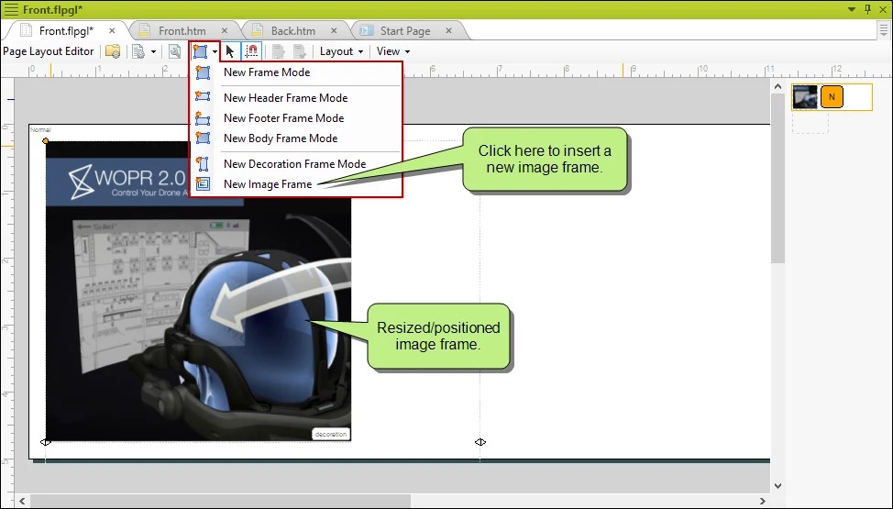The height and width of the screenshot is (509, 893).
Task: Click the folder with gear toolbar icon
Action: (113, 51)
